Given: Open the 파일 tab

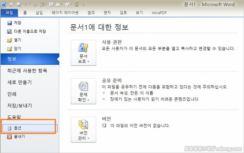Looking at the screenshot, I should pyautogui.click(x=9, y=13).
